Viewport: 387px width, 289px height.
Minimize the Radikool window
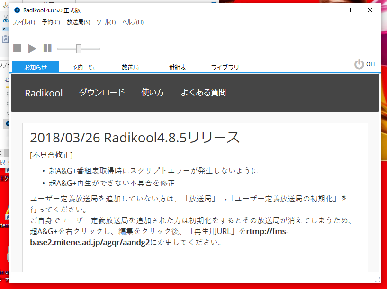point(327,10)
